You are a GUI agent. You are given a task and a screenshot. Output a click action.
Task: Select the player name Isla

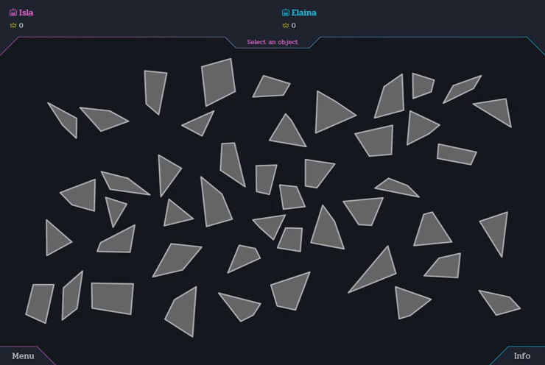(26, 13)
